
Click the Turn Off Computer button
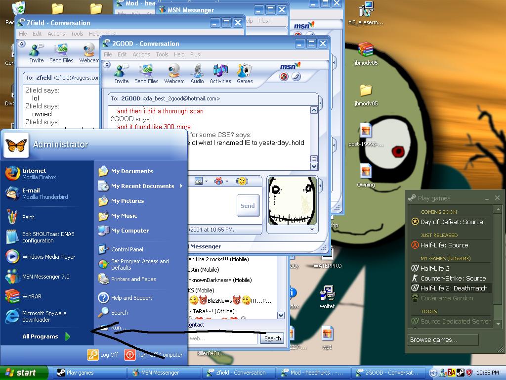[153, 355]
